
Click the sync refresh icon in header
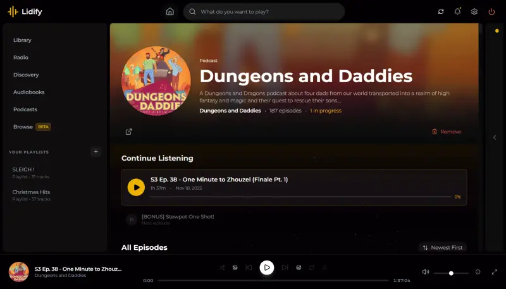441,11
